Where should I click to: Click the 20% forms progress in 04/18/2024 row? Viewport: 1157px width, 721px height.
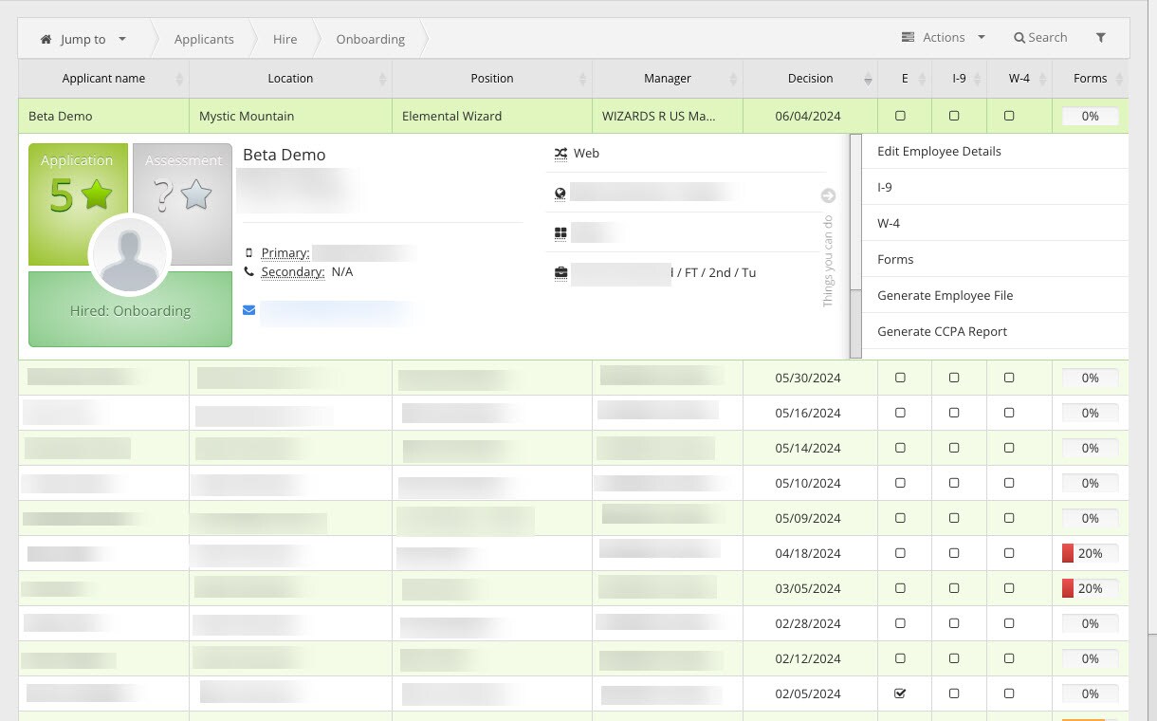point(1090,553)
